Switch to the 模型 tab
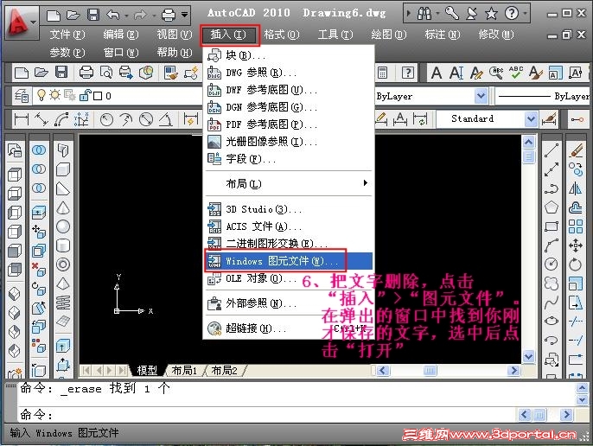Image resolution: width=593 pixels, height=446 pixels. pyautogui.click(x=147, y=370)
